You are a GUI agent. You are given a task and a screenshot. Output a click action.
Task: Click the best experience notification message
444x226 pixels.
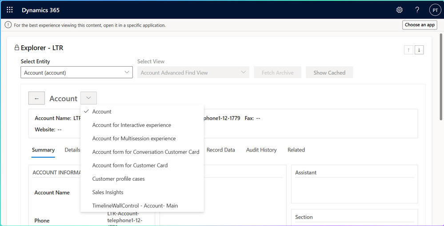pos(90,25)
